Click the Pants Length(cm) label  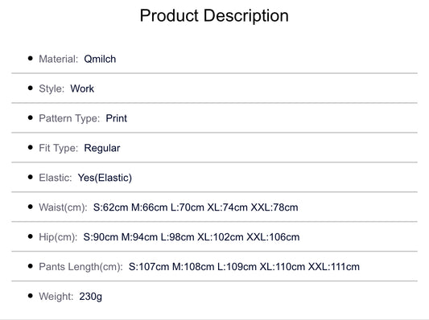(81, 267)
